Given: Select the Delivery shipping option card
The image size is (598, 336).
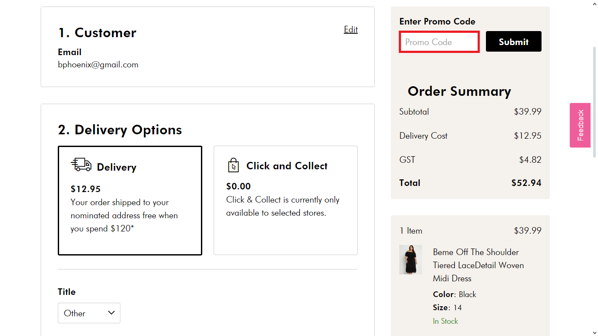Looking at the screenshot, I should point(130,200).
